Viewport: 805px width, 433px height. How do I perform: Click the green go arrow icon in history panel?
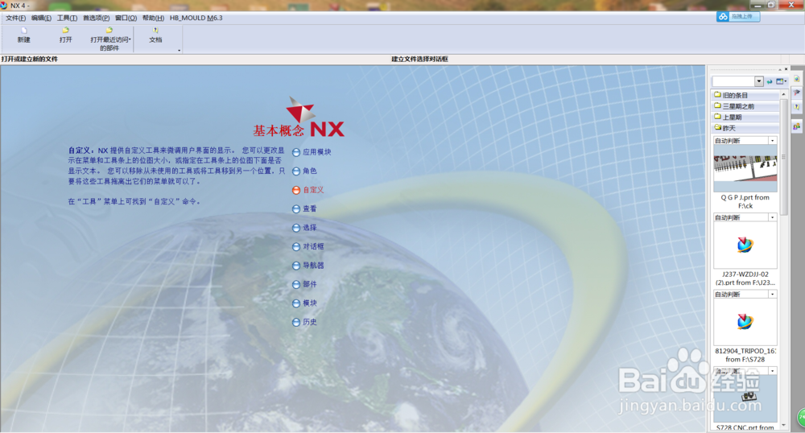click(769, 81)
